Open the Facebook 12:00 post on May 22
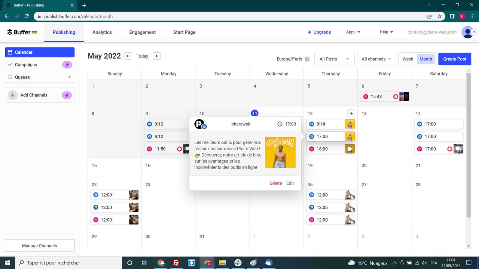Image resolution: width=479 pixels, height=269 pixels. coord(115,195)
